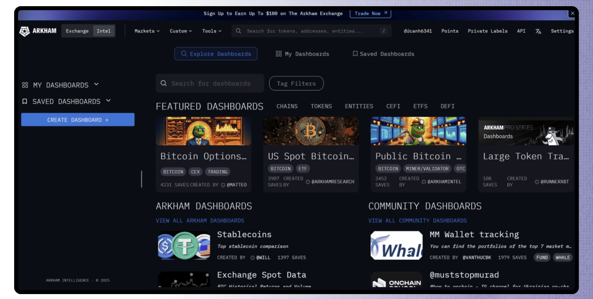
Task: Click the ETF tag on US Spot Bitcoin card
Action: click(x=303, y=169)
